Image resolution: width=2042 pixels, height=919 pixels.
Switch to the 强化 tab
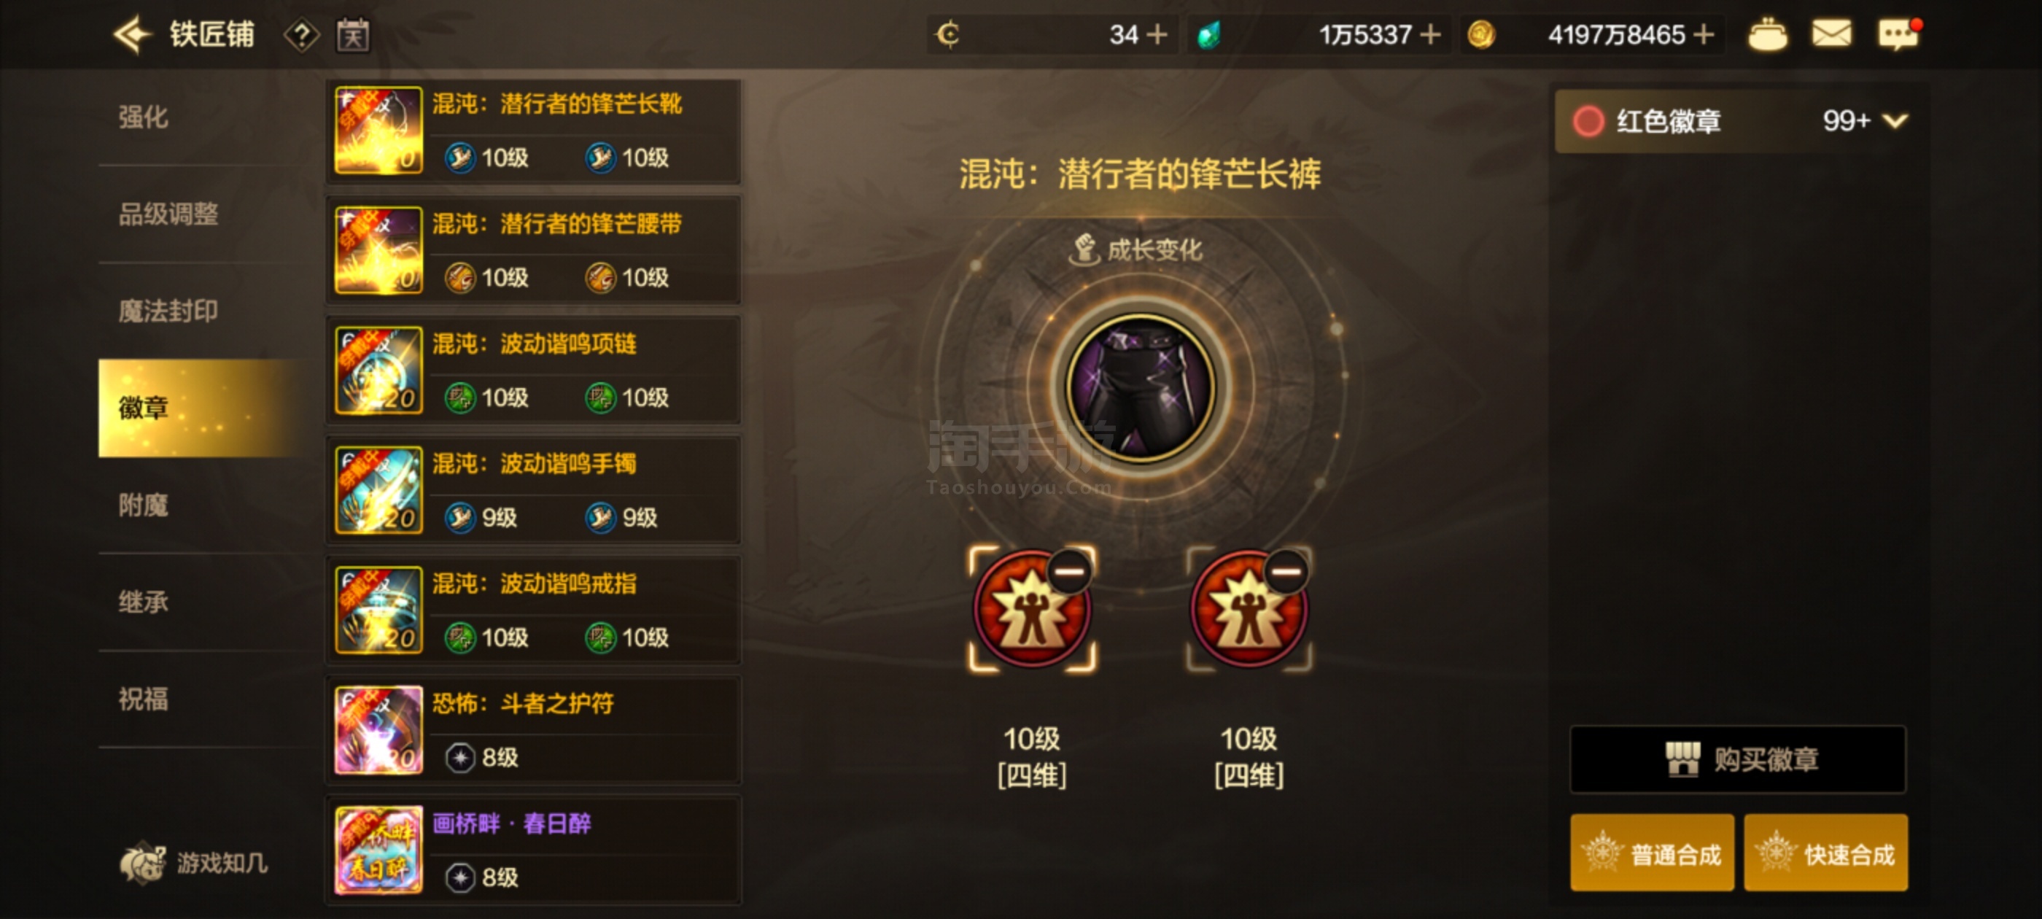pos(144,117)
